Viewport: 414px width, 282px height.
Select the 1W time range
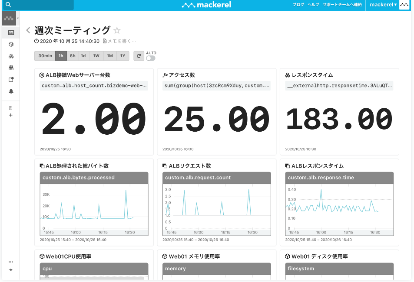point(96,56)
